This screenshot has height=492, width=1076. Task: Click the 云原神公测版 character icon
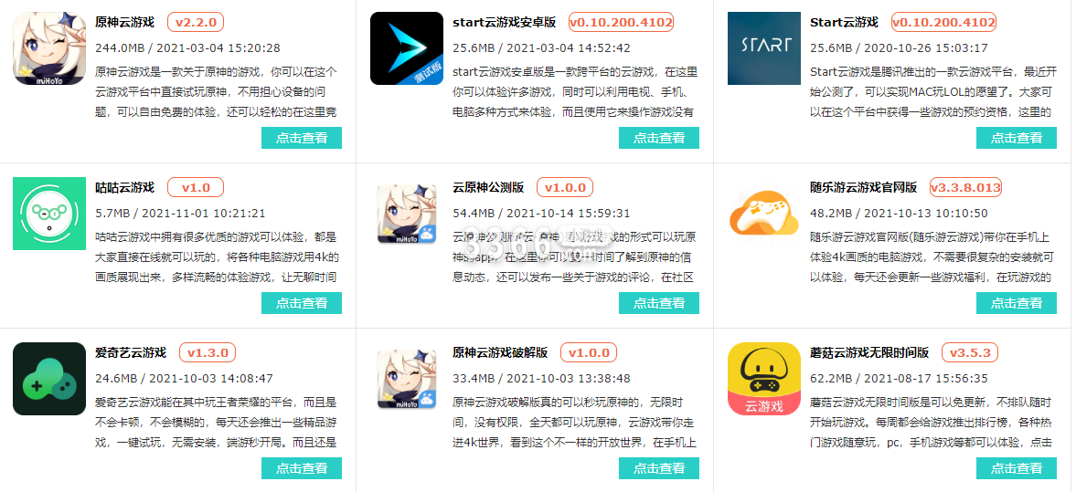[x=407, y=214]
